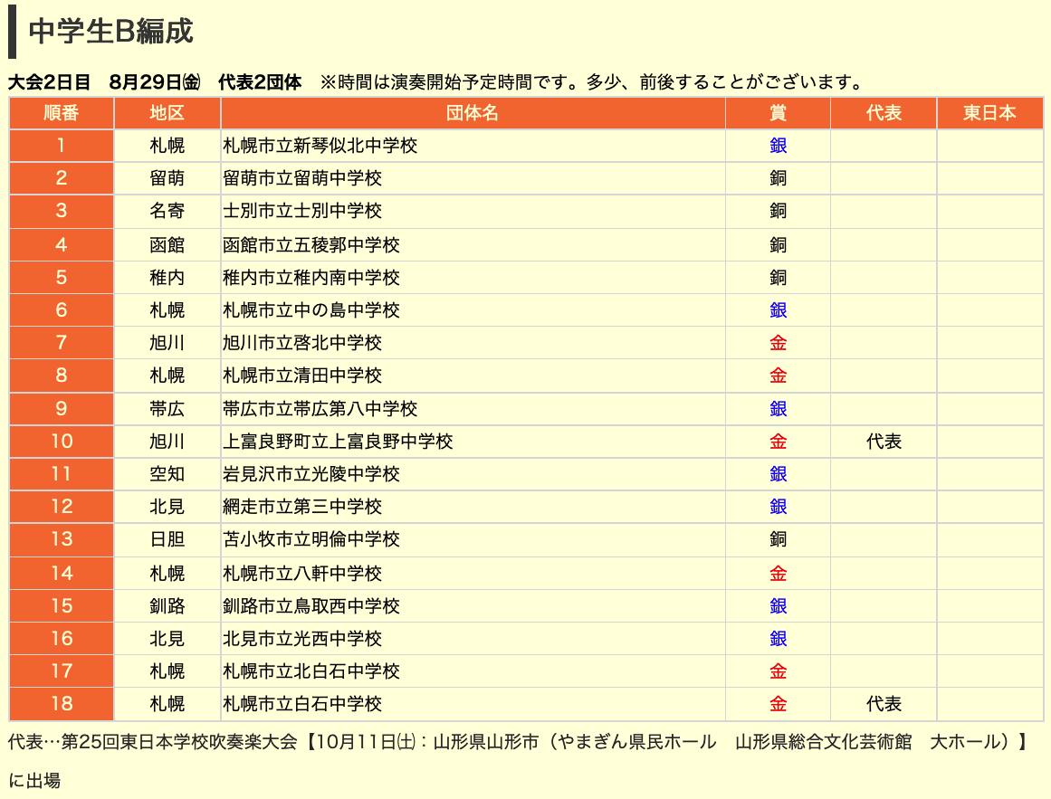Click 銀 award for 新琴似北中学校
This screenshot has width=1051, height=799.
coord(778,146)
